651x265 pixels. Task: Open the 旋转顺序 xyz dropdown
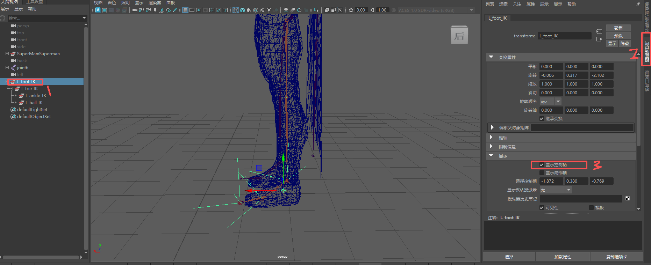(x=550, y=102)
